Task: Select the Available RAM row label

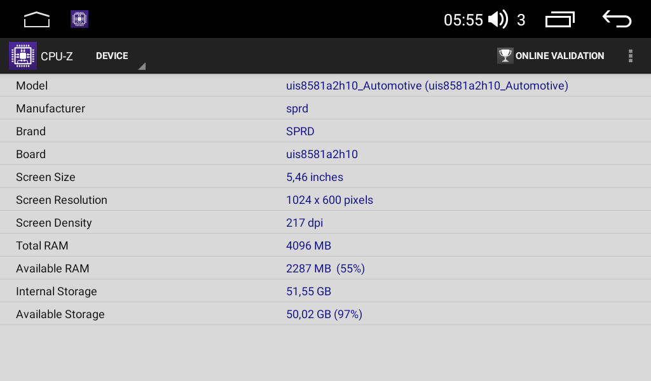Action: (x=53, y=269)
